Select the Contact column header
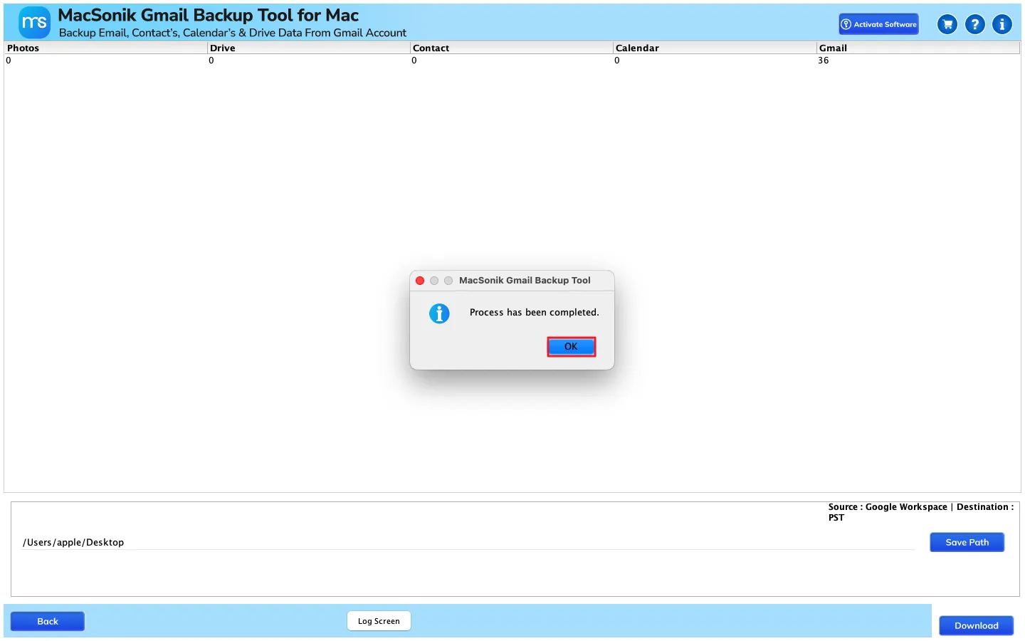This screenshot has width=1025, height=641. click(x=511, y=48)
